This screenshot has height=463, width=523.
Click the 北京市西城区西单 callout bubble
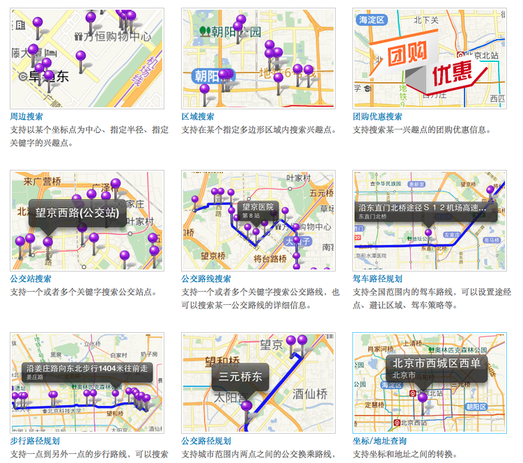(x=436, y=368)
